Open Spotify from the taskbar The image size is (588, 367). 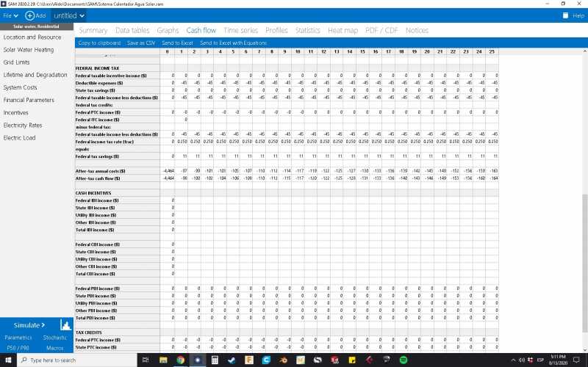click(403, 360)
